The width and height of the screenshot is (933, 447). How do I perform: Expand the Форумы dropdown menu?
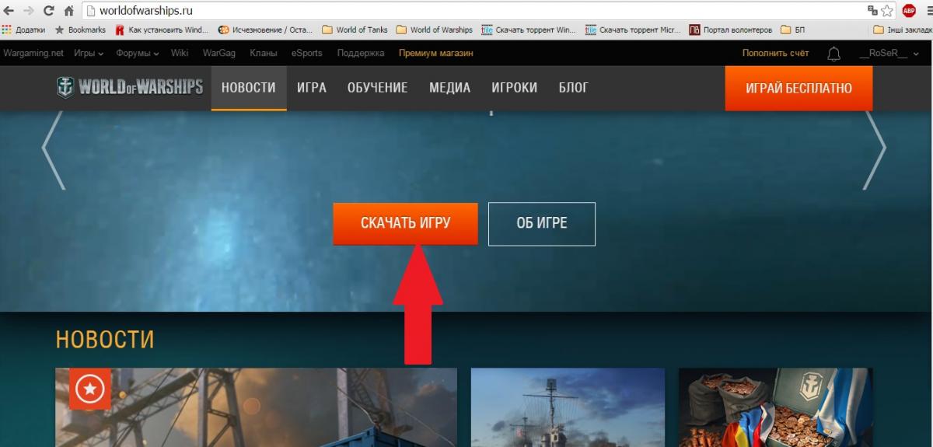point(137,54)
